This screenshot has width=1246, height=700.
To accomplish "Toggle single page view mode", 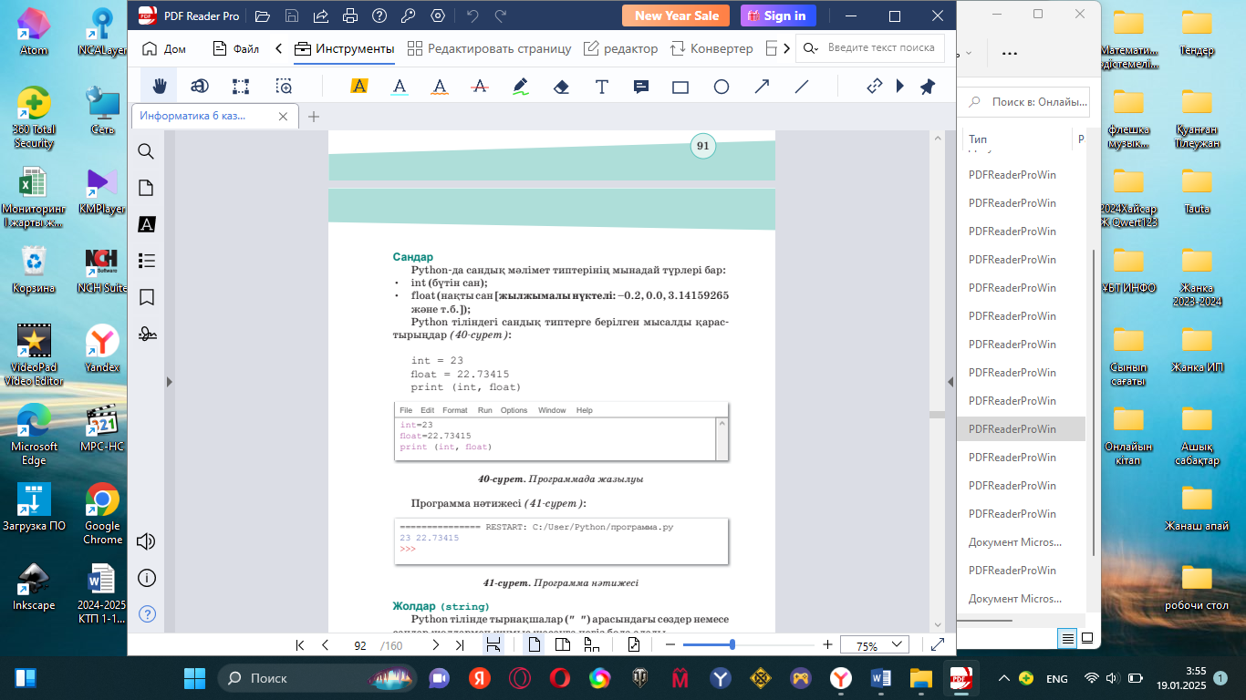I will click(x=535, y=645).
